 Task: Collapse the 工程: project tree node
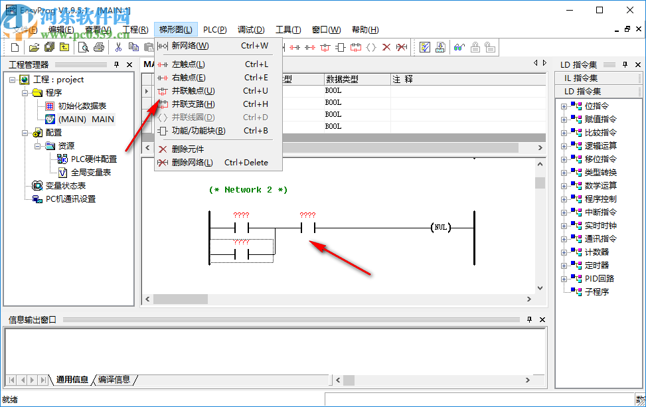[13, 80]
